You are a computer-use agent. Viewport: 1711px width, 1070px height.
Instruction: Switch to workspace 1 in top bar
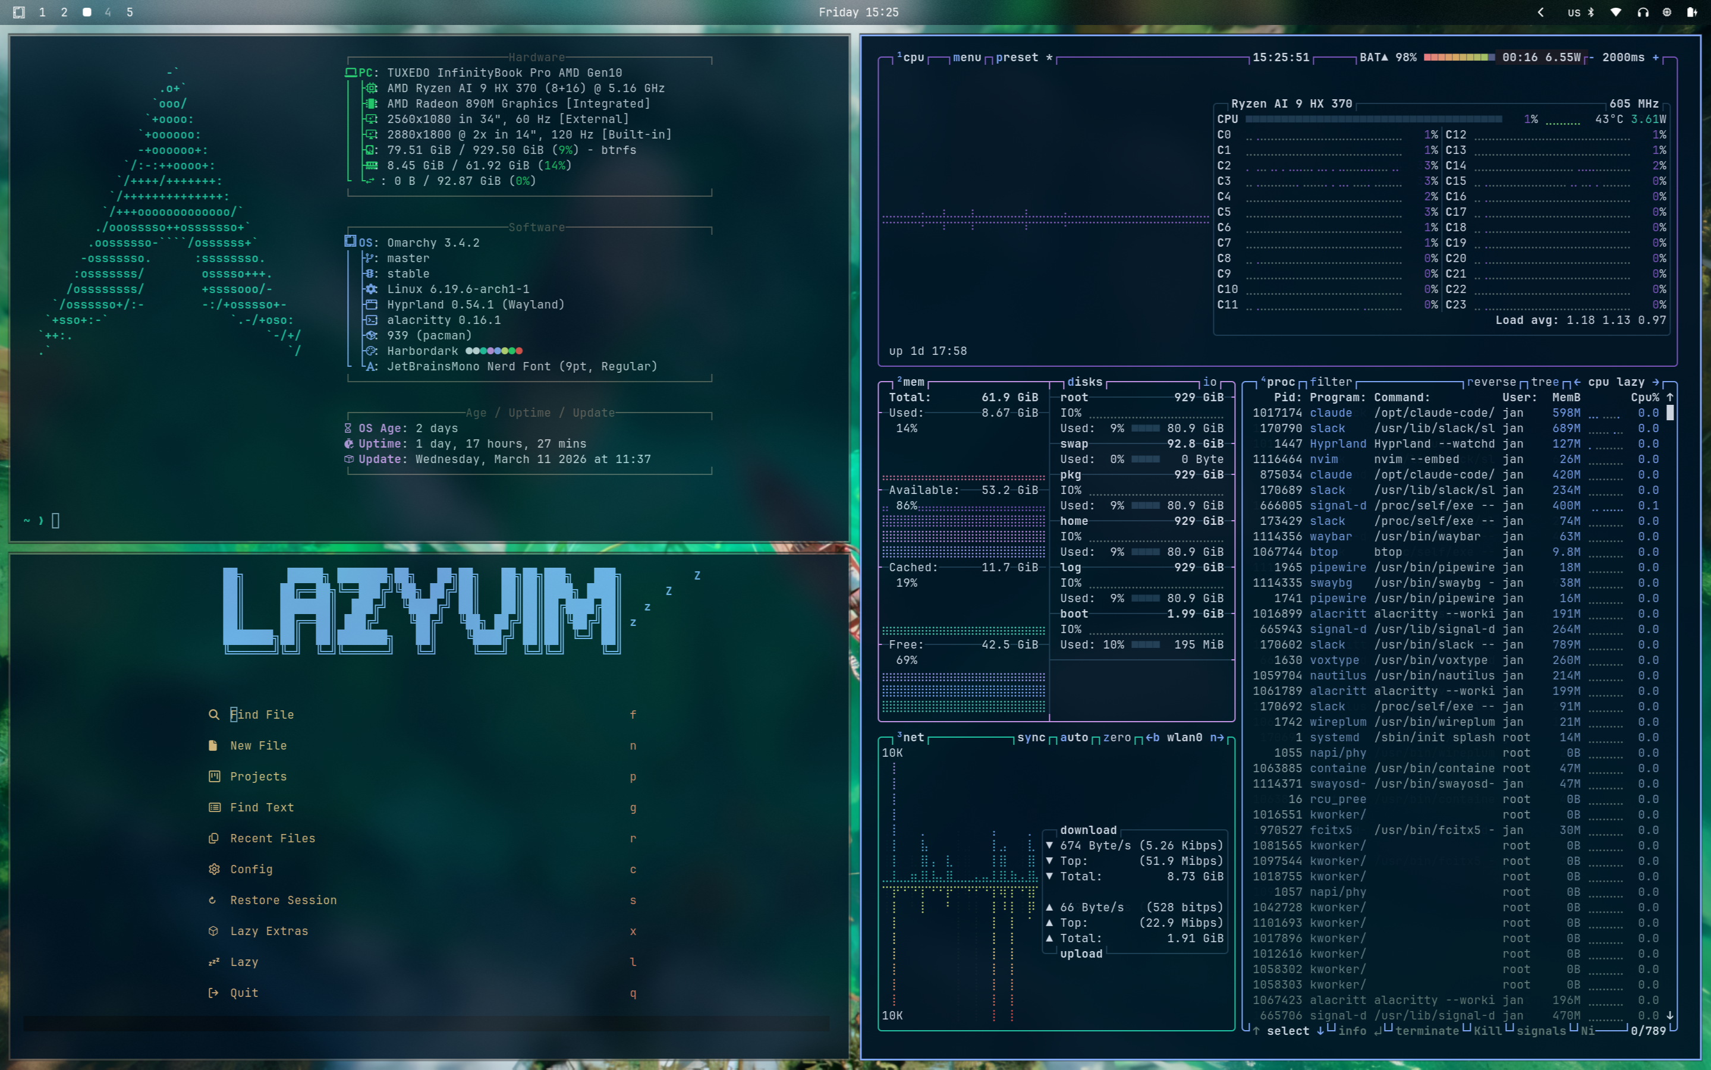tap(42, 12)
